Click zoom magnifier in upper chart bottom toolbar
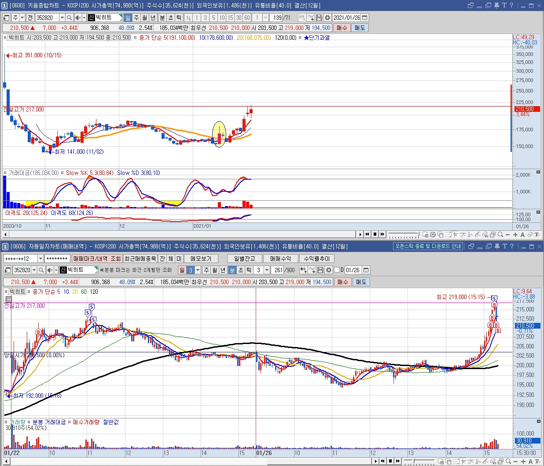The width and height of the screenshot is (544, 466). point(501,235)
